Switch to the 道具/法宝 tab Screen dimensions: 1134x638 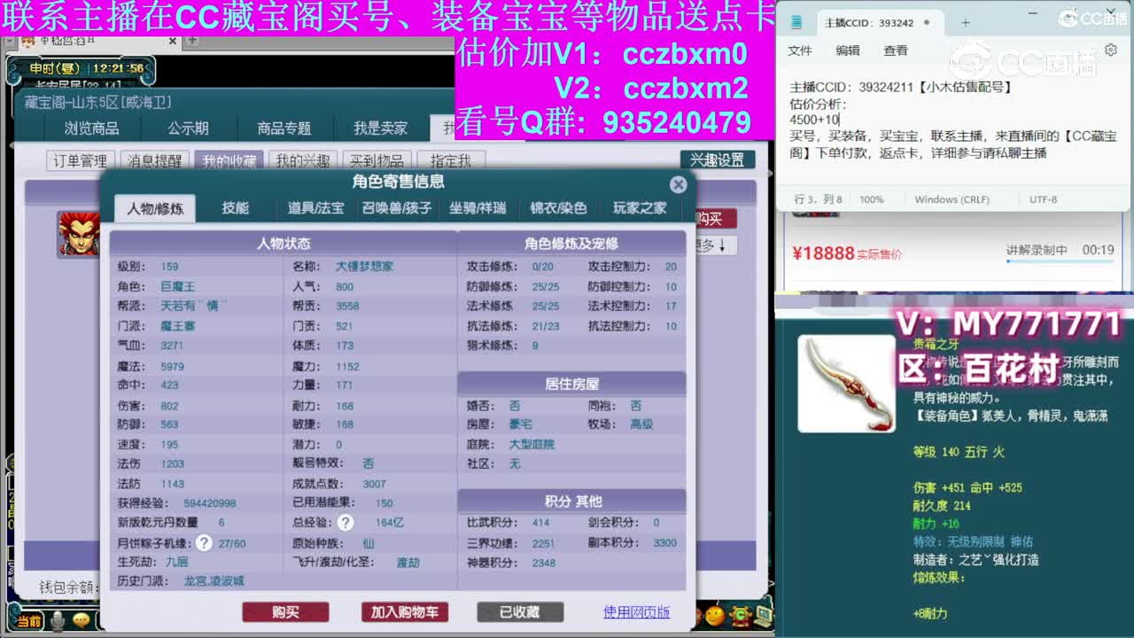pyautogui.click(x=315, y=208)
